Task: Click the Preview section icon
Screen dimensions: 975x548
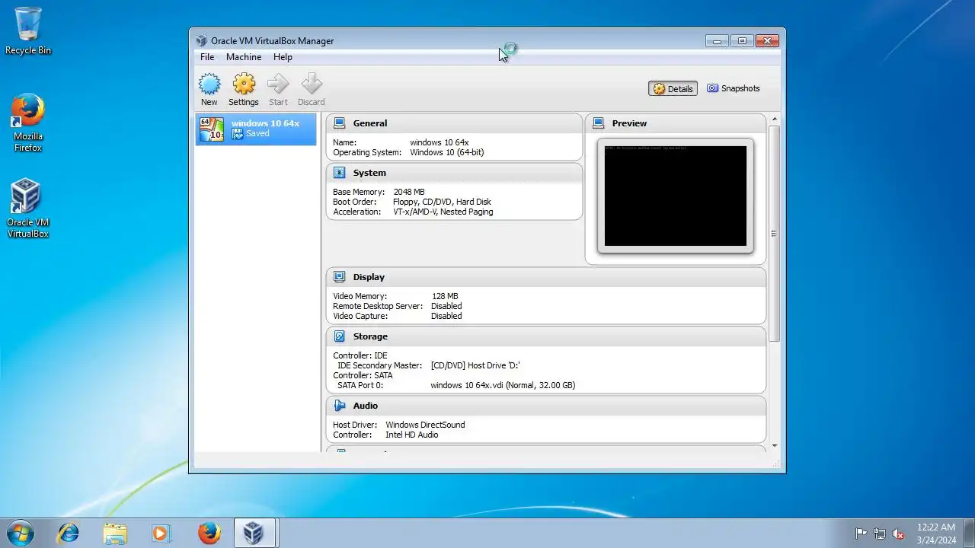Action: coord(598,123)
